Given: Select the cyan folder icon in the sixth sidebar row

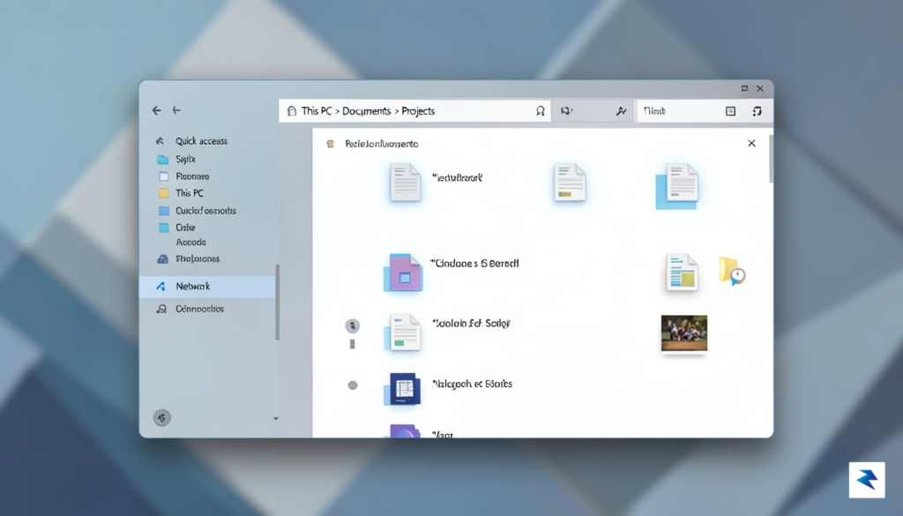Looking at the screenshot, I should tap(163, 228).
